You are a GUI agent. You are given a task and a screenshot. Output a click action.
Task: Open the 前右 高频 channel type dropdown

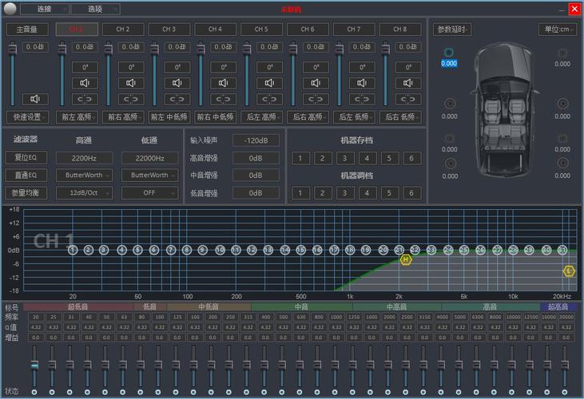point(123,117)
